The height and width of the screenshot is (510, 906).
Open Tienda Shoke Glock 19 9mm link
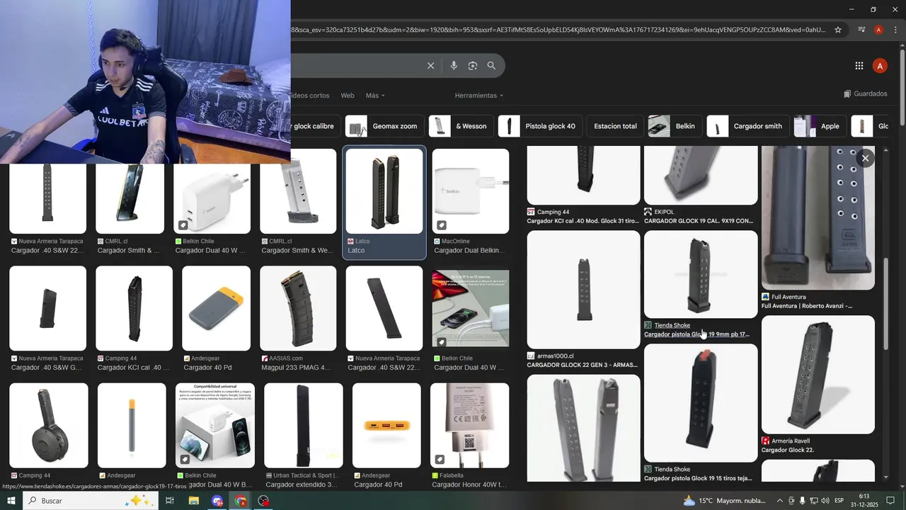[x=696, y=334]
